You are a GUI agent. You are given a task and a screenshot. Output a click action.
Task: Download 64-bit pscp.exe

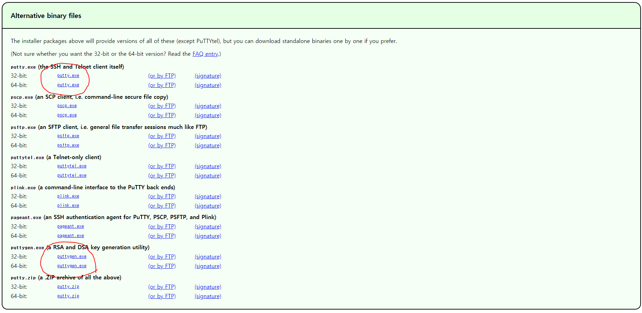point(67,115)
